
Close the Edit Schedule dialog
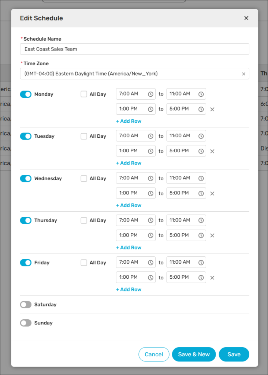(x=246, y=18)
